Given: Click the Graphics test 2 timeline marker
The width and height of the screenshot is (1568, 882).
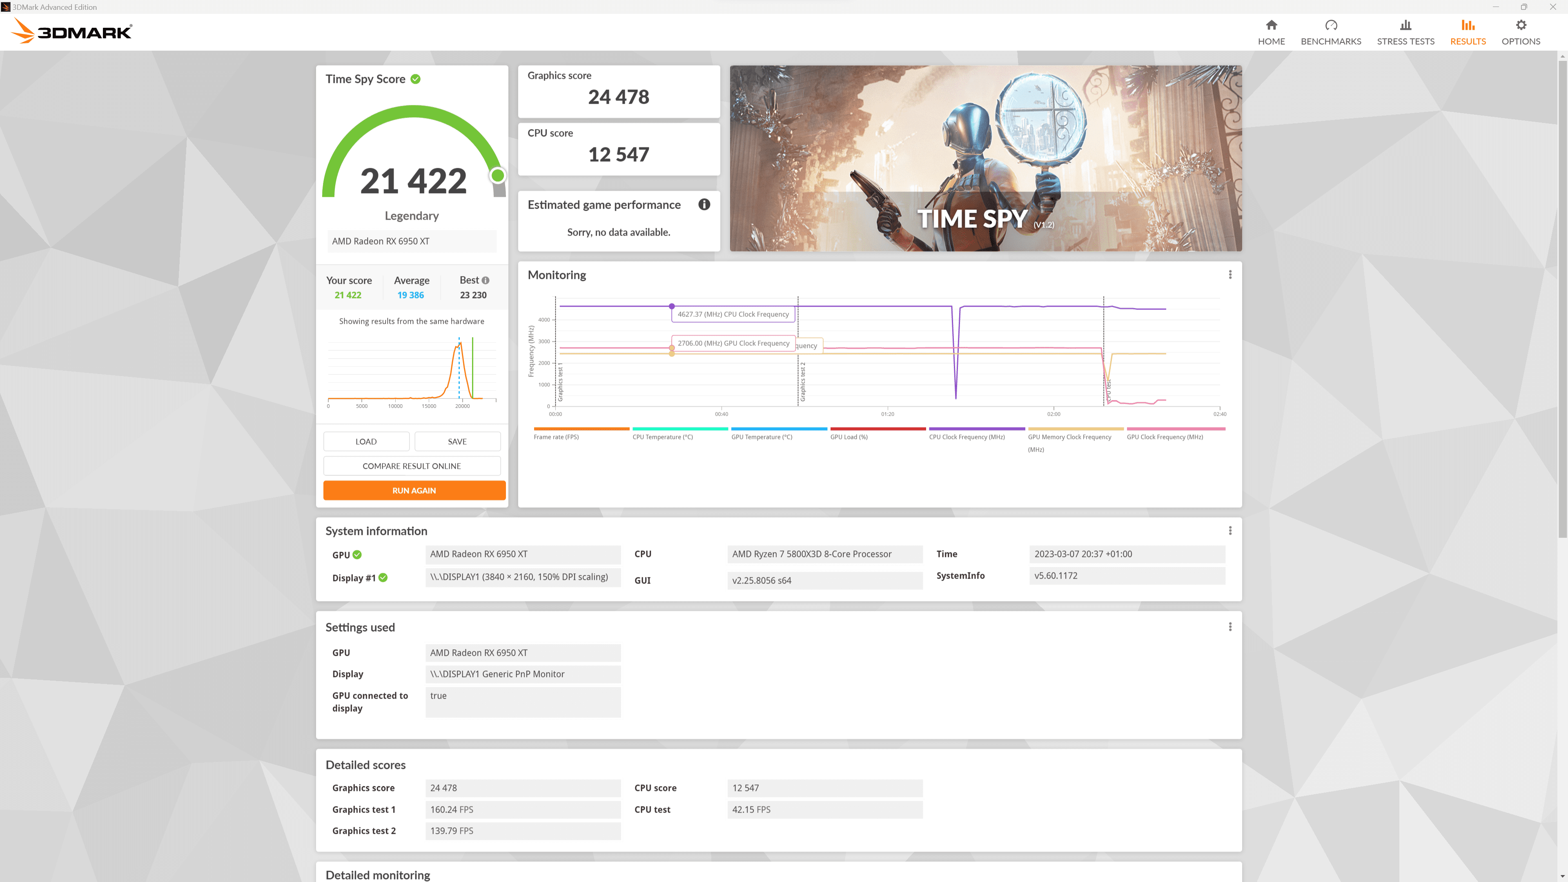Looking at the screenshot, I should click(x=802, y=382).
